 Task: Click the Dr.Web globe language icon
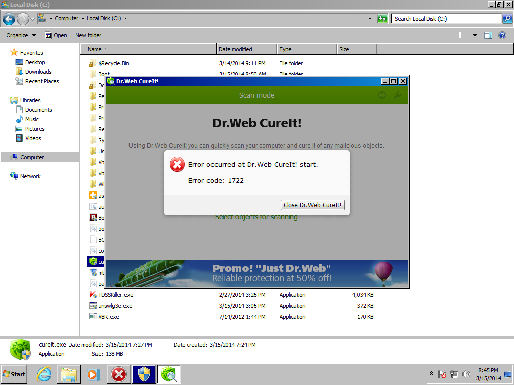click(x=382, y=95)
